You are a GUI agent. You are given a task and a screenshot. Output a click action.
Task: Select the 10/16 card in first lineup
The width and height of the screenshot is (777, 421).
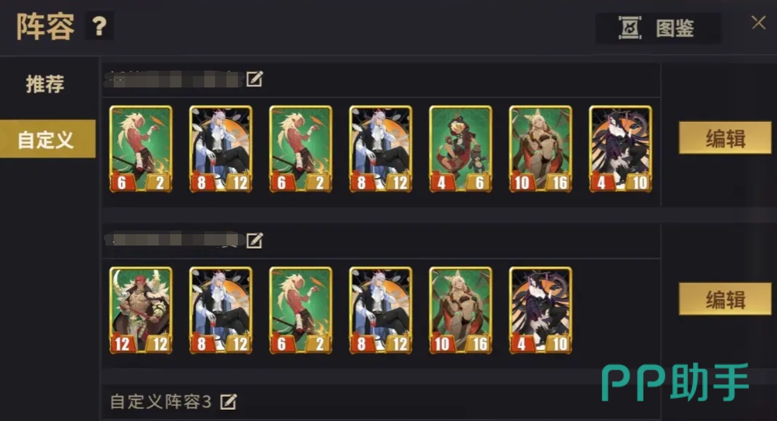pos(540,149)
